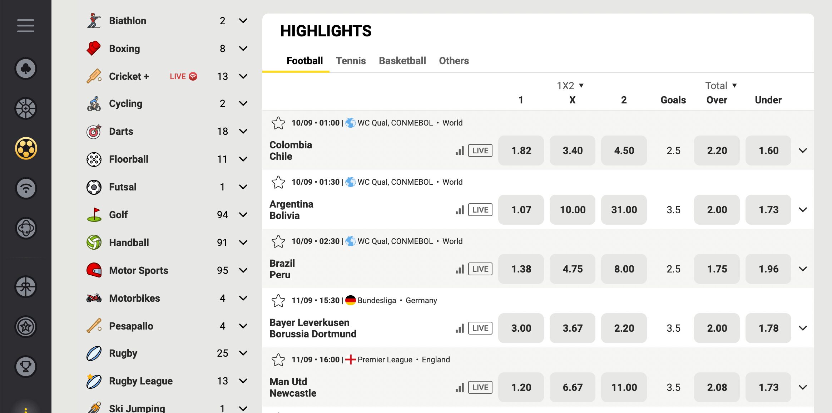Screen dimensions: 832x413
Task: Click the roulette wheel icon in sidebar
Action: 26,108
